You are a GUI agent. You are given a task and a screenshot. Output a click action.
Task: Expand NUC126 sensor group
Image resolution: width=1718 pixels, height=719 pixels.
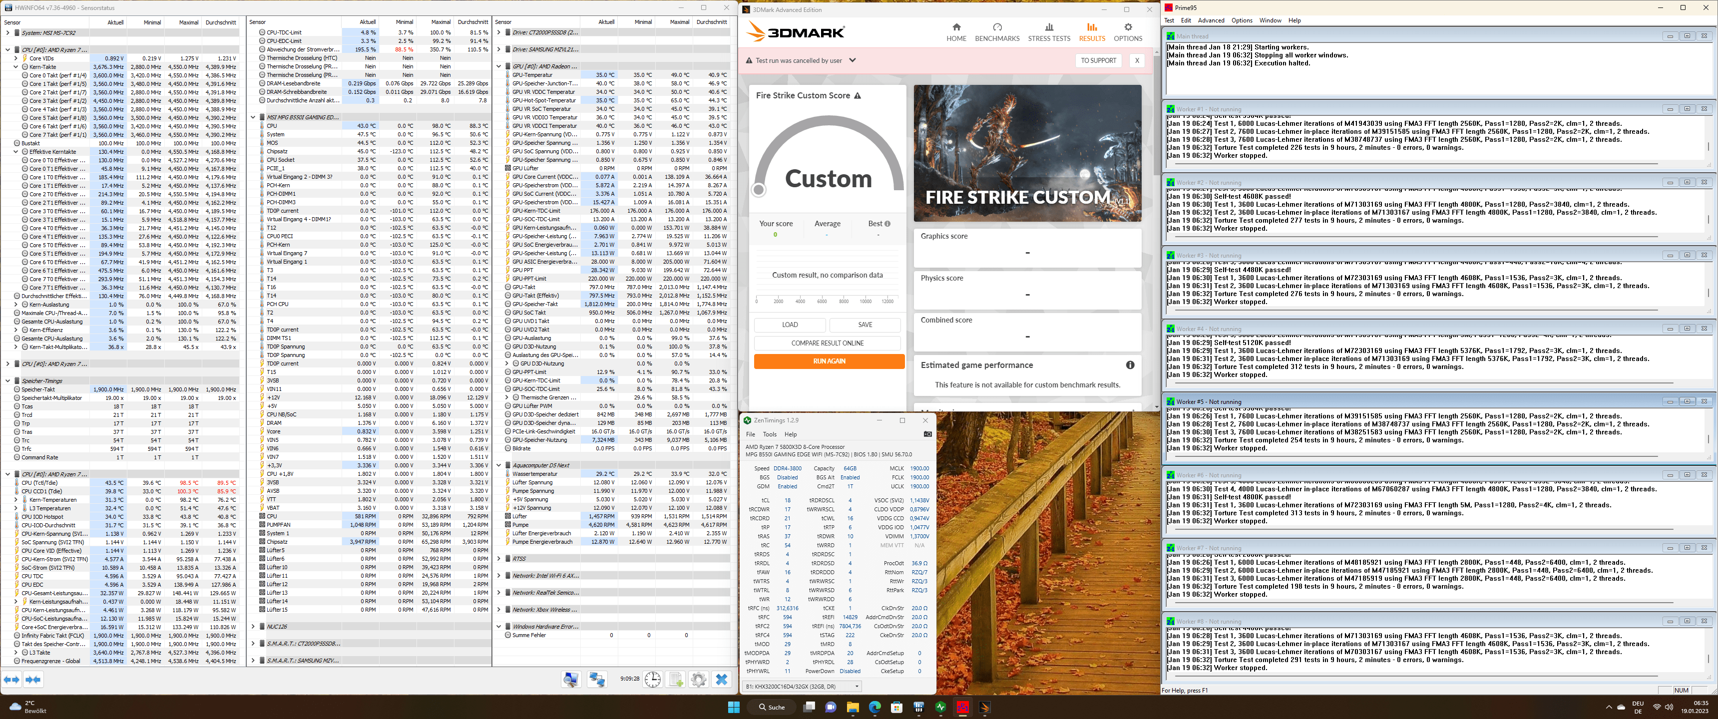tap(253, 626)
